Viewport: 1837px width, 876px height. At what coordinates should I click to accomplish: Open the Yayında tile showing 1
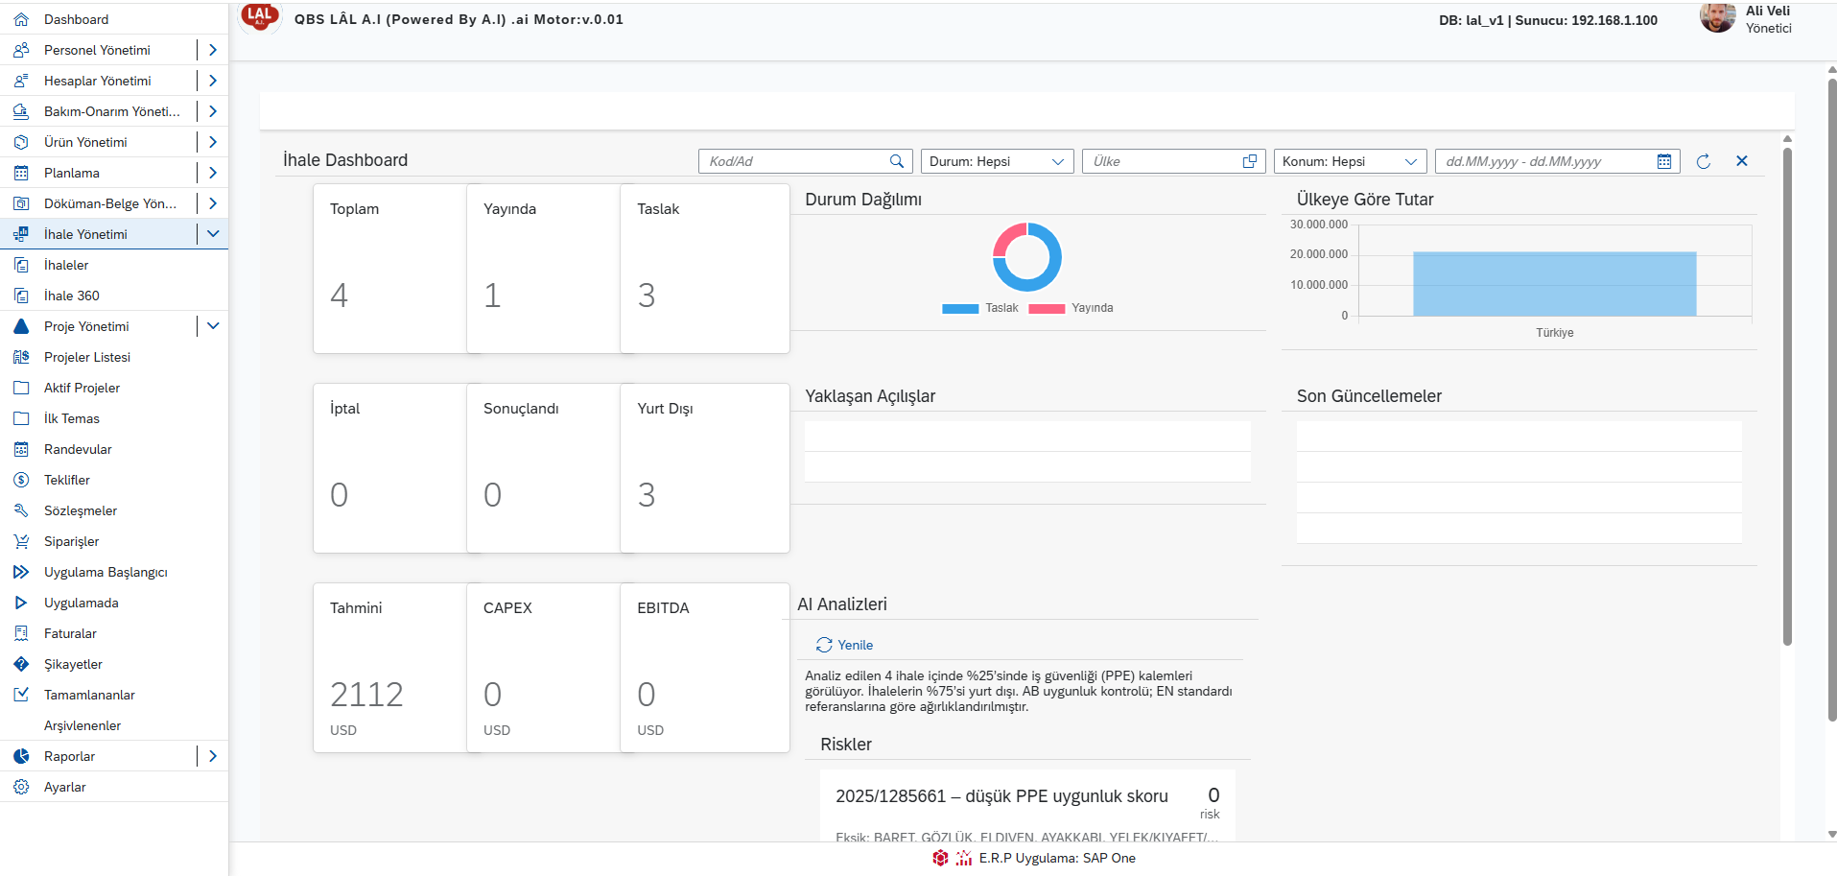(543, 269)
